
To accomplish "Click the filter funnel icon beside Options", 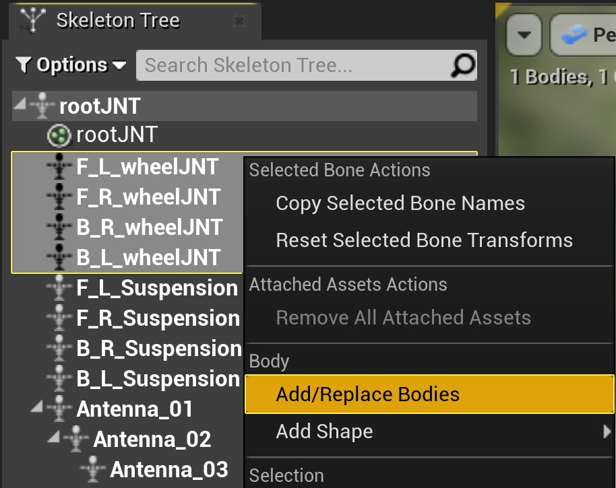I will (24, 65).
